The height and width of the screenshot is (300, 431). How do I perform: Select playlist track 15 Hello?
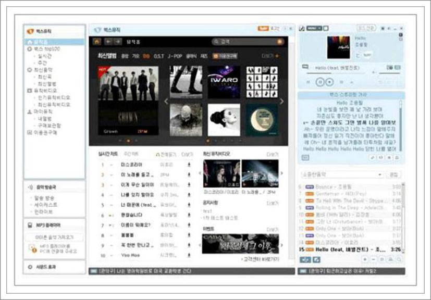click(x=349, y=249)
